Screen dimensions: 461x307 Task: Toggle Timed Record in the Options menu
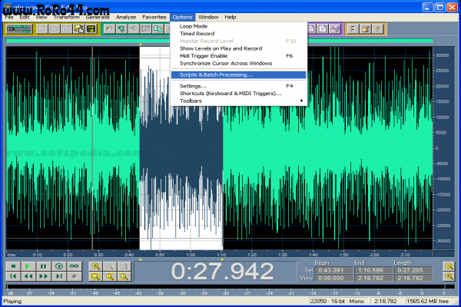[x=238, y=34]
